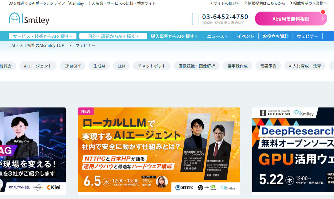
Task: Click the chevron beside 掲載希望の企業様へ
Action: [x=291, y=3]
